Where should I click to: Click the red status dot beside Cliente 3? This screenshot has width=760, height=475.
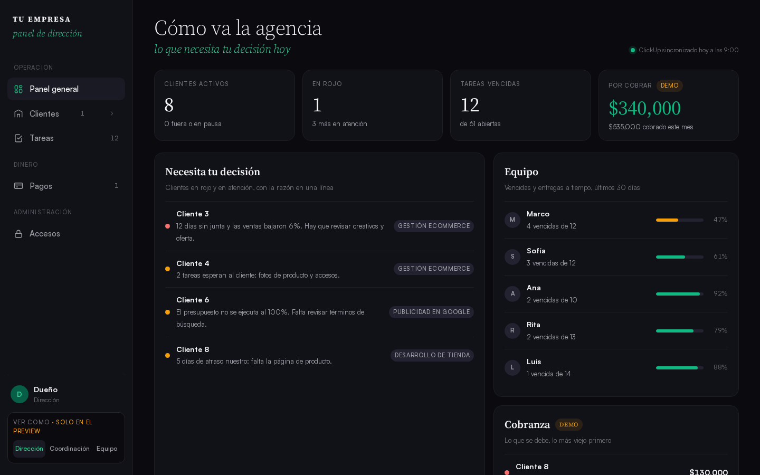[x=167, y=226]
